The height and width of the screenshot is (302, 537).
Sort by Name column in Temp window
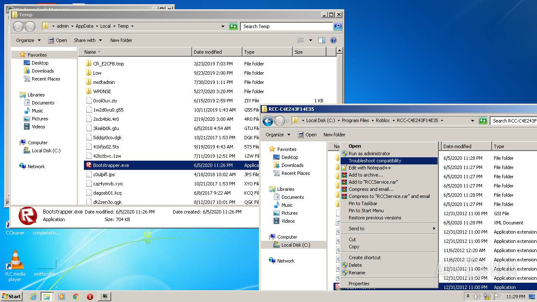coord(135,52)
